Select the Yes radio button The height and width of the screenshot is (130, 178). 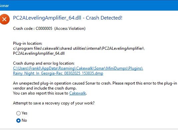point(18,113)
